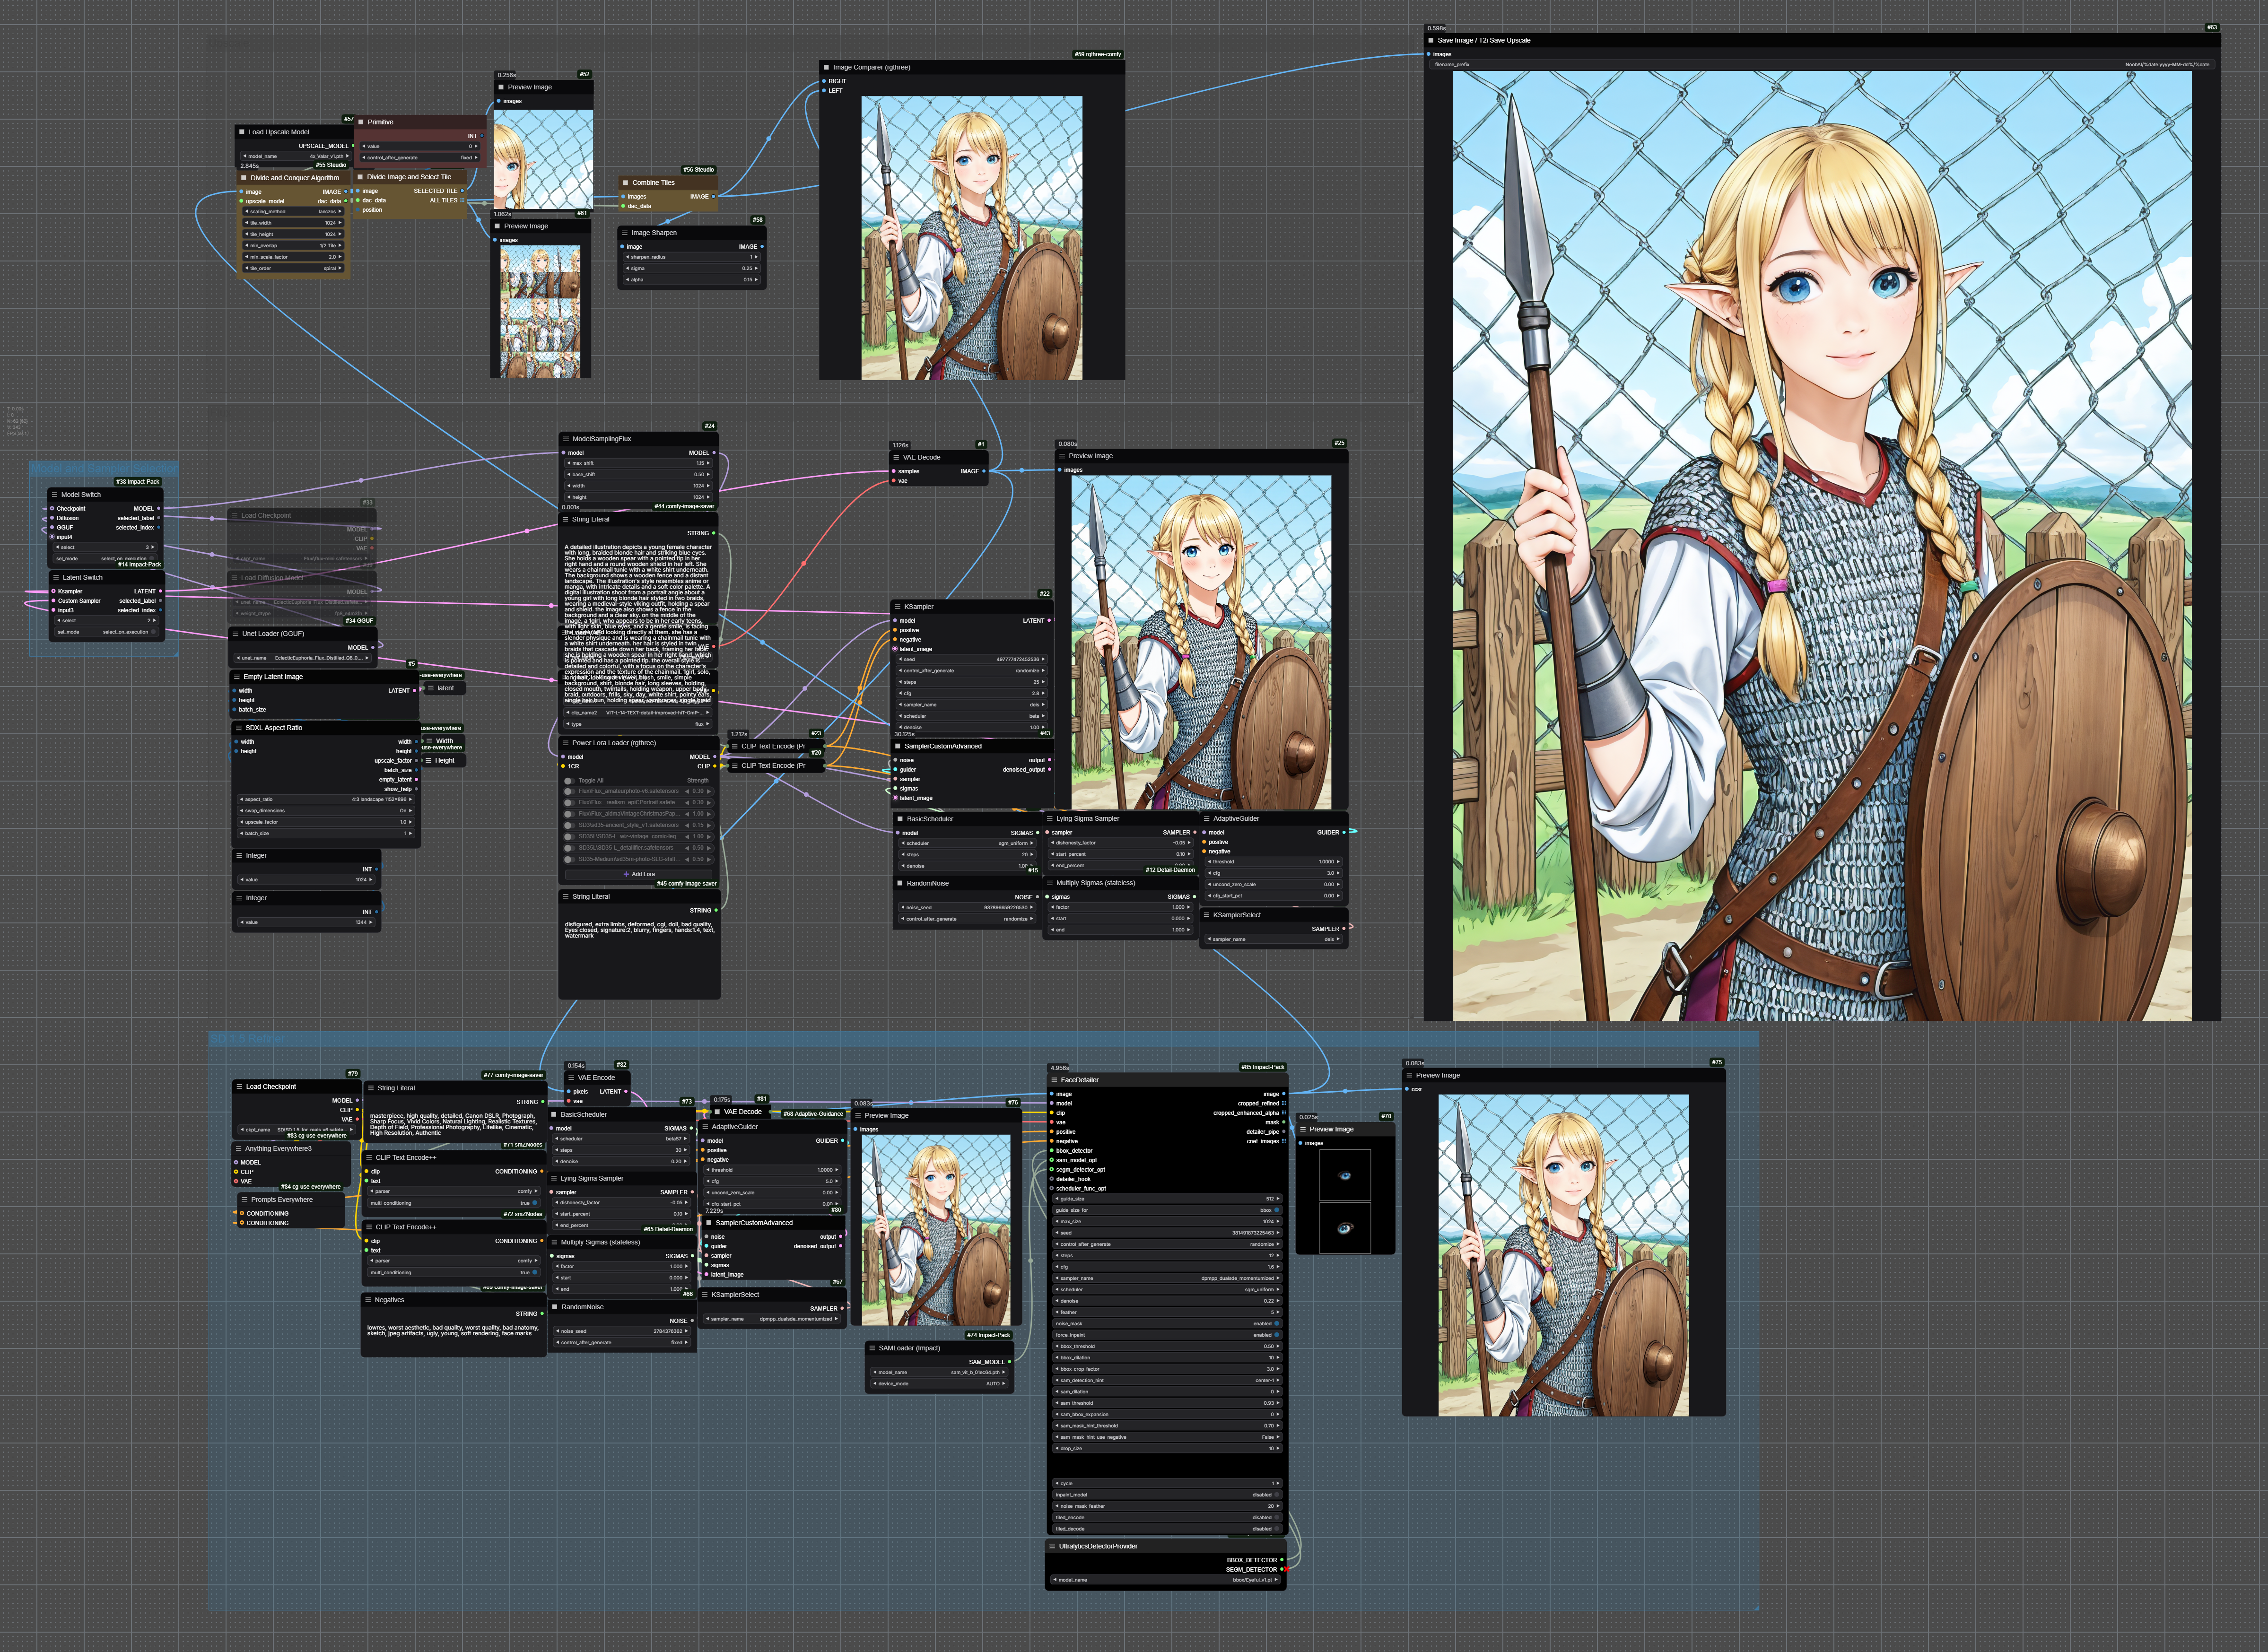Open FaceDetailer sampler_name dpmpp_dualsde_momentumized selector
The width and height of the screenshot is (2268, 1652).
pyautogui.click(x=1167, y=1278)
